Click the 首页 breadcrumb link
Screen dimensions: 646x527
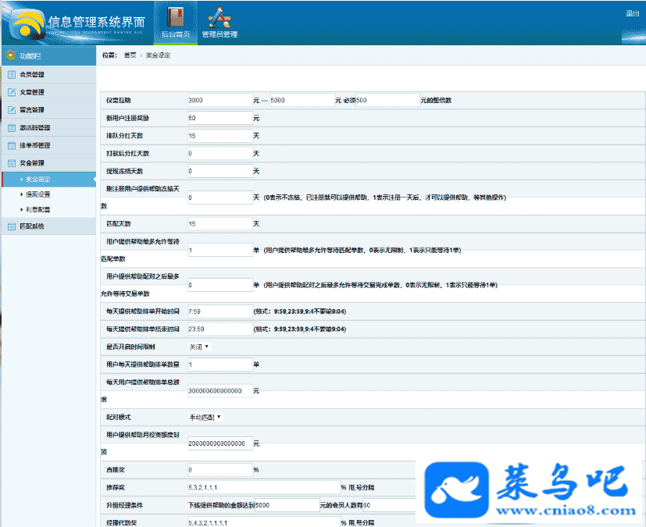click(129, 55)
